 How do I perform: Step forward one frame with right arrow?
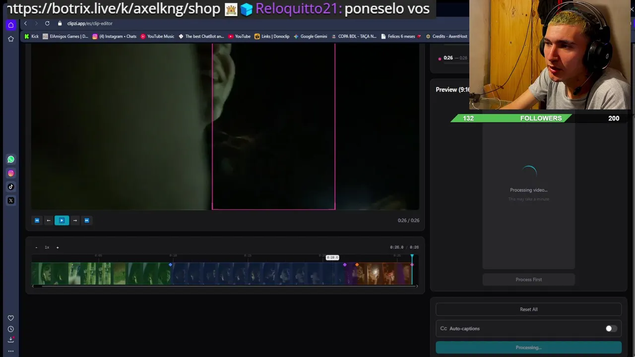click(x=75, y=220)
